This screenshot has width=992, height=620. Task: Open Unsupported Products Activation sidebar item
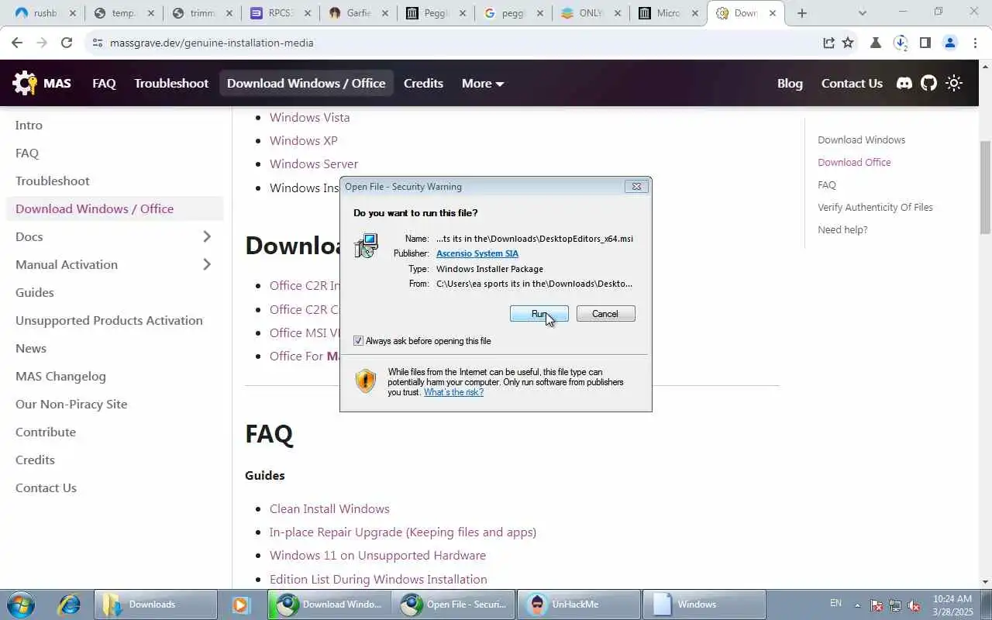(109, 320)
